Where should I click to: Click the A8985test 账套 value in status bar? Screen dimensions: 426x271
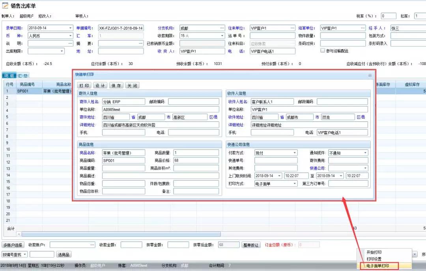(139, 265)
